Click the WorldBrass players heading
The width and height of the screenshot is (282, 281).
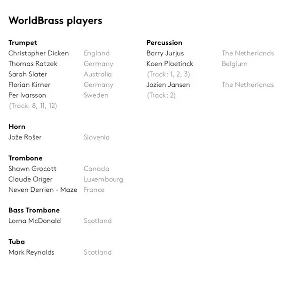[x=55, y=21]
